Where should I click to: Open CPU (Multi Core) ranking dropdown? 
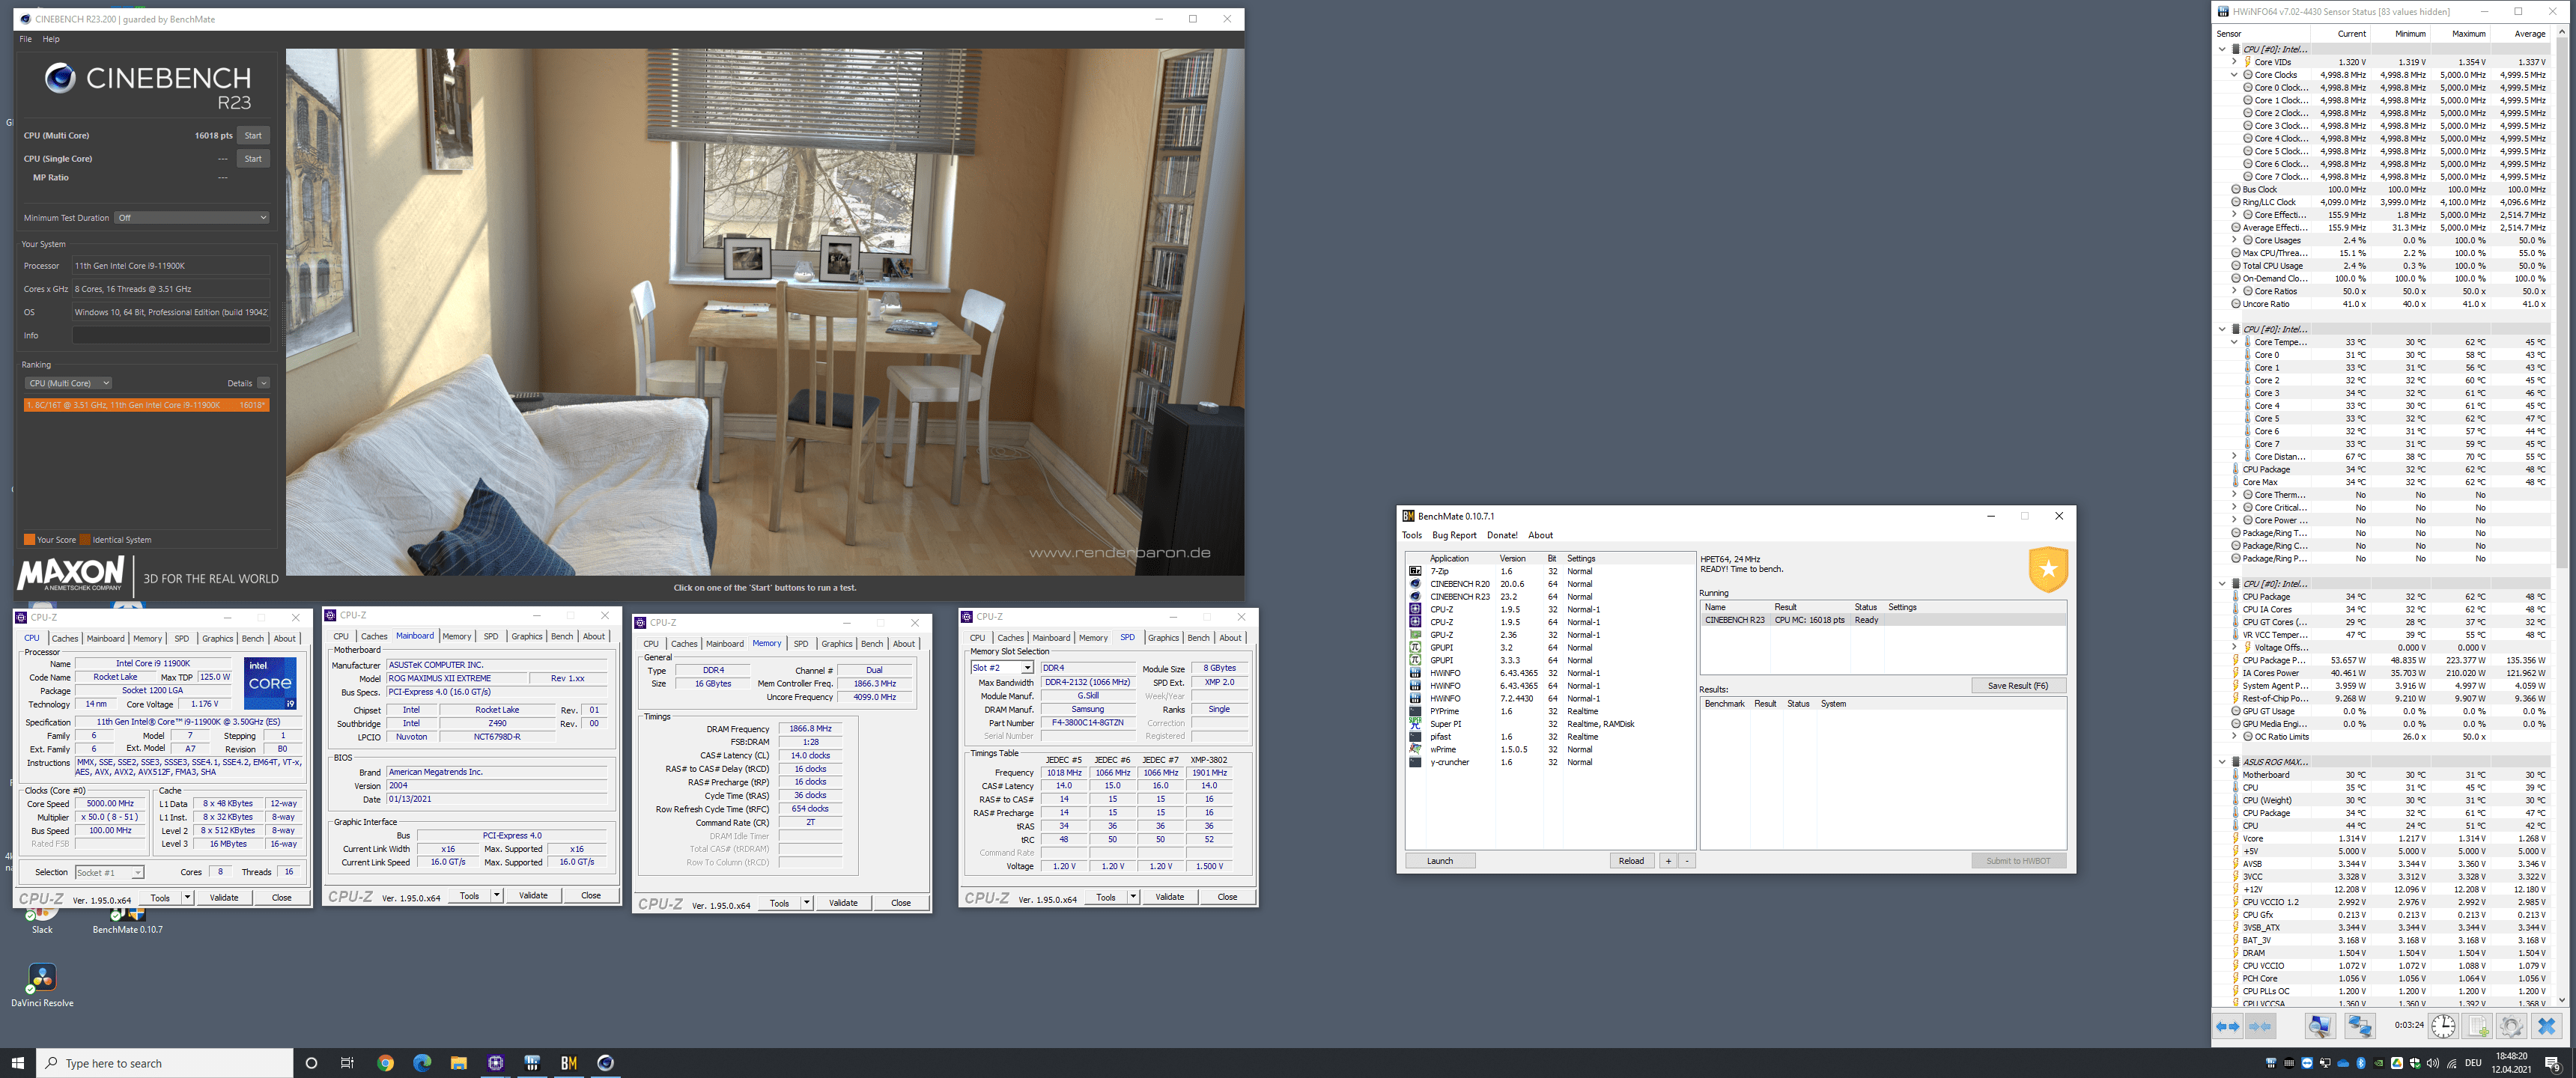click(x=68, y=383)
